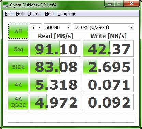This screenshot has width=142, height=129.
Task: Click the Seq write result 42.37
Action: 108,48
